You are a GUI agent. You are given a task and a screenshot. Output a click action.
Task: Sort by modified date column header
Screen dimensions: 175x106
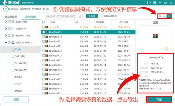124,22
